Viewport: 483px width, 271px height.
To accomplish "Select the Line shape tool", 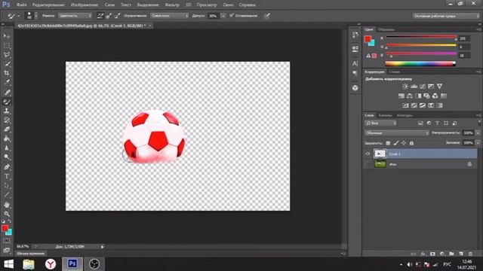I will [7, 195].
